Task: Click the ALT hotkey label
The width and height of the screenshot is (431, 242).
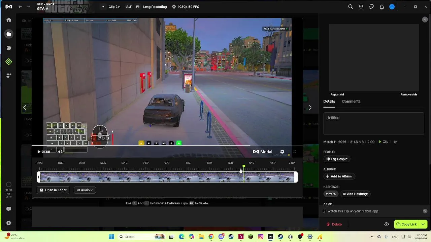Action: click(x=129, y=7)
